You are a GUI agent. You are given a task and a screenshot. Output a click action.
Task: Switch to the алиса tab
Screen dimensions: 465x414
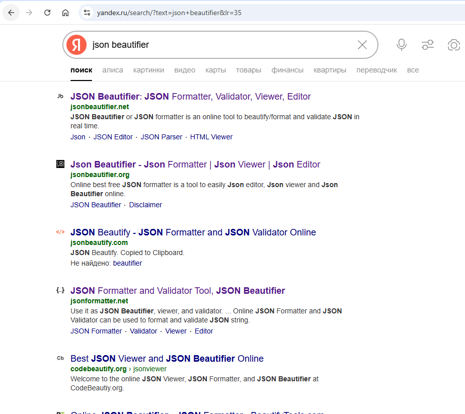pos(113,70)
